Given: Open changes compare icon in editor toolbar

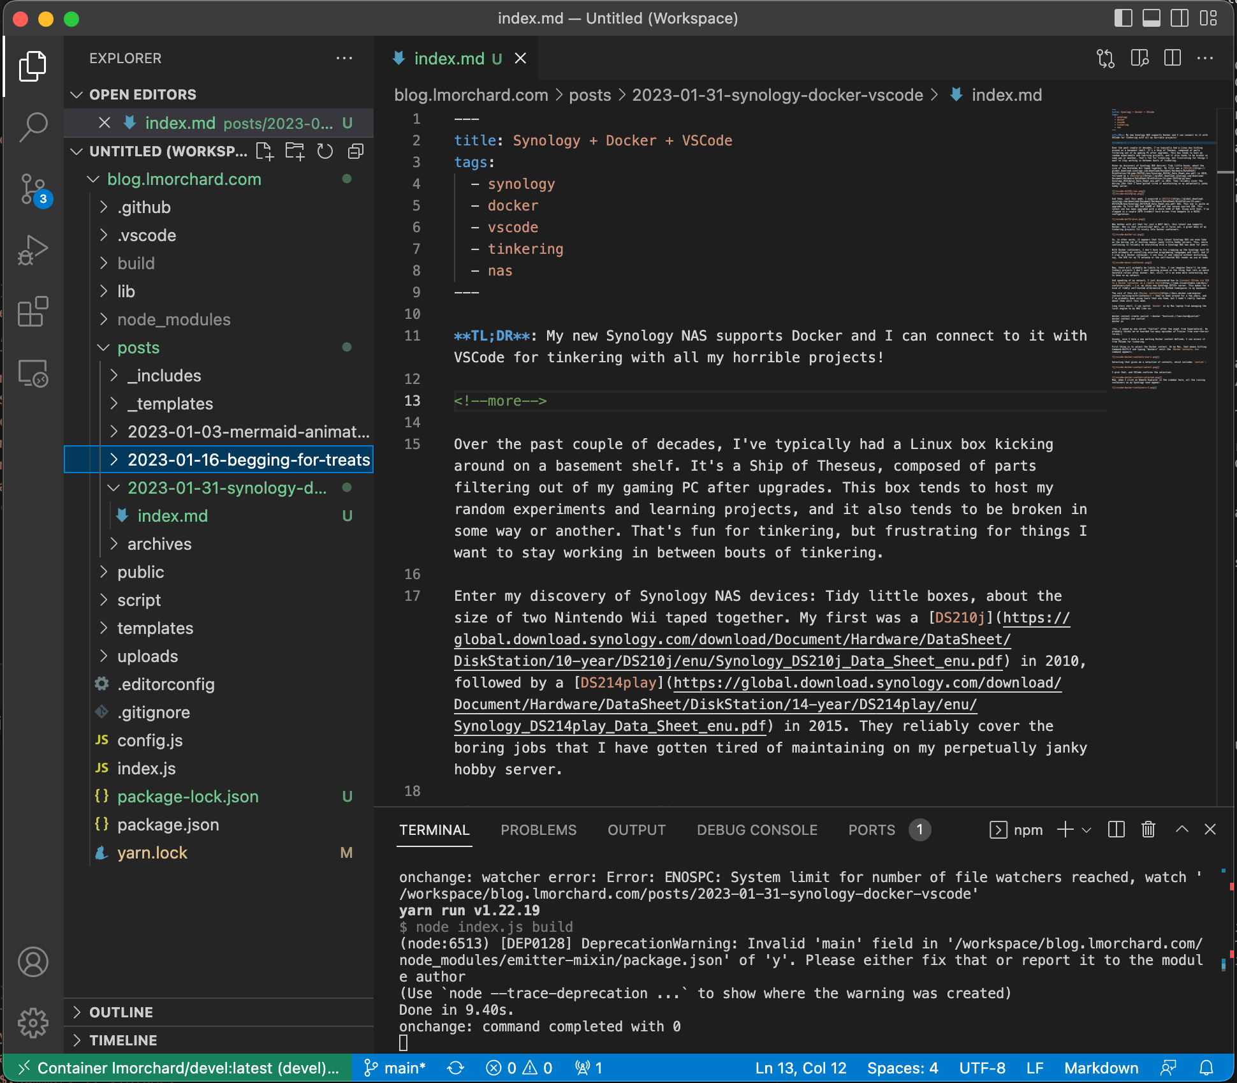Looking at the screenshot, I should pyautogui.click(x=1106, y=58).
